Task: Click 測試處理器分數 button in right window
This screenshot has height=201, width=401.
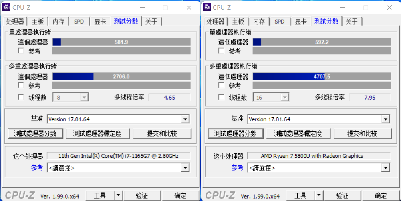Action: coord(236,133)
